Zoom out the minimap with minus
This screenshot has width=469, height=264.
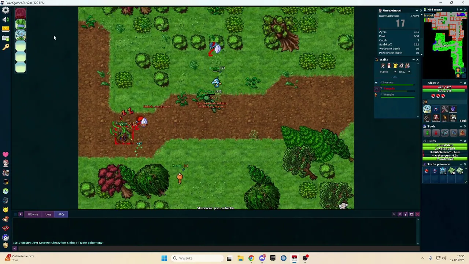coord(464,76)
